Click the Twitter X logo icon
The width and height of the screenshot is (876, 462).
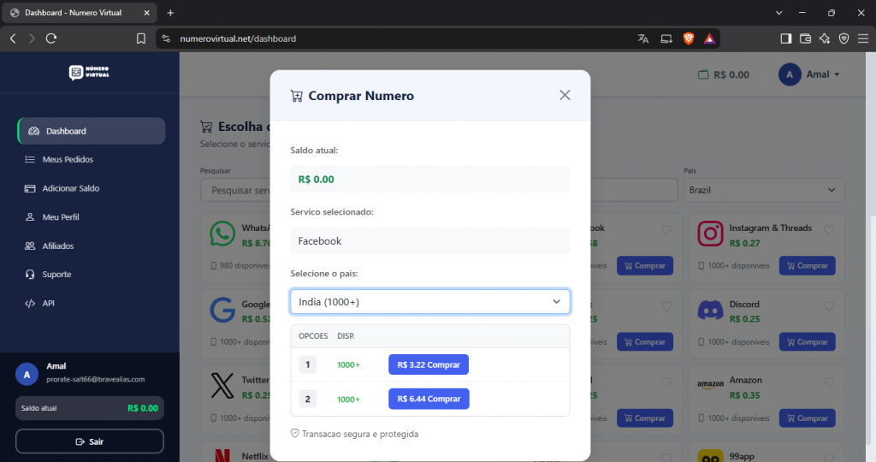(x=222, y=386)
